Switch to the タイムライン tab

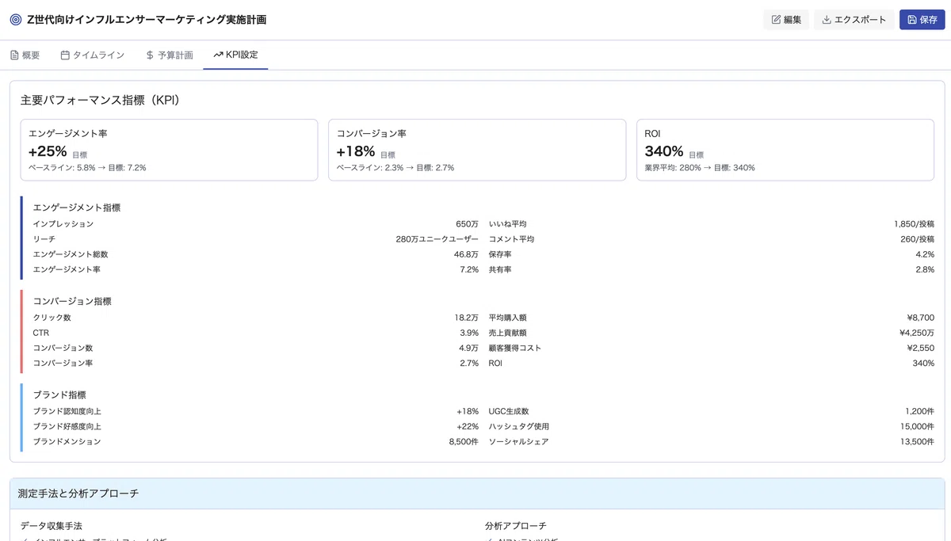click(x=93, y=55)
